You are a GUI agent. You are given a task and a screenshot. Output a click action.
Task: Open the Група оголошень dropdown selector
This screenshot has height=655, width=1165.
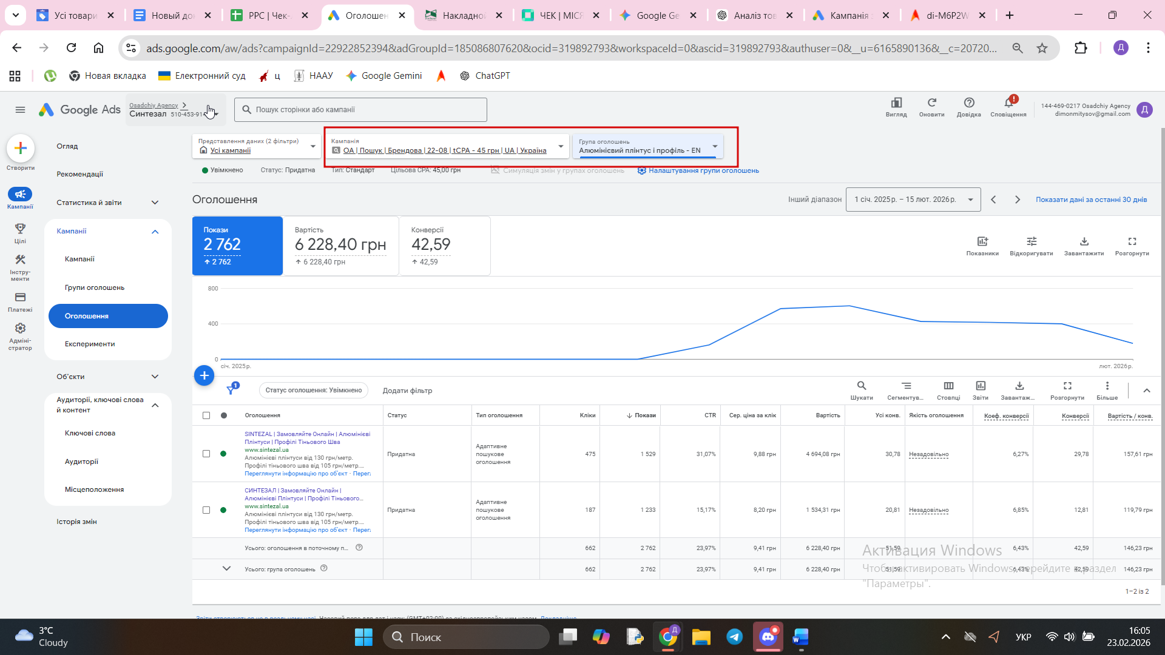647,147
